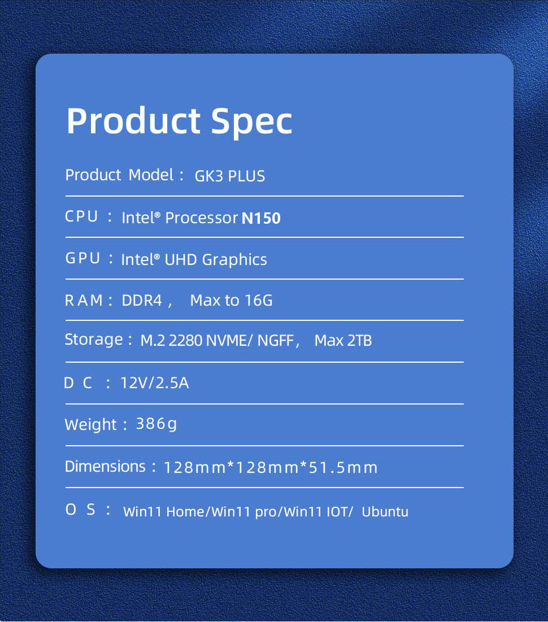Select the Max to 16G text
Viewport: 548px width, 622px height.
pyautogui.click(x=231, y=301)
